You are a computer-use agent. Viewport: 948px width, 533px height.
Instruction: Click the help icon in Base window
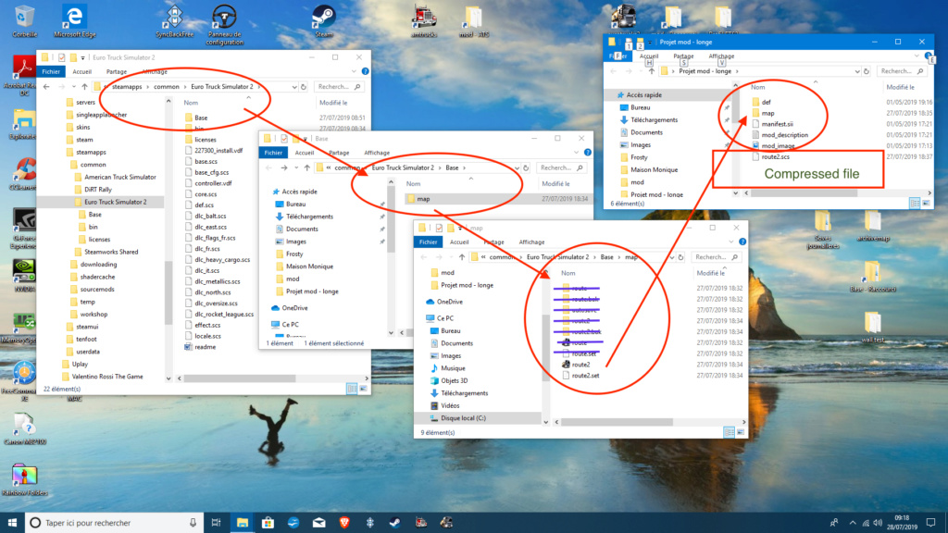pyautogui.click(x=588, y=153)
